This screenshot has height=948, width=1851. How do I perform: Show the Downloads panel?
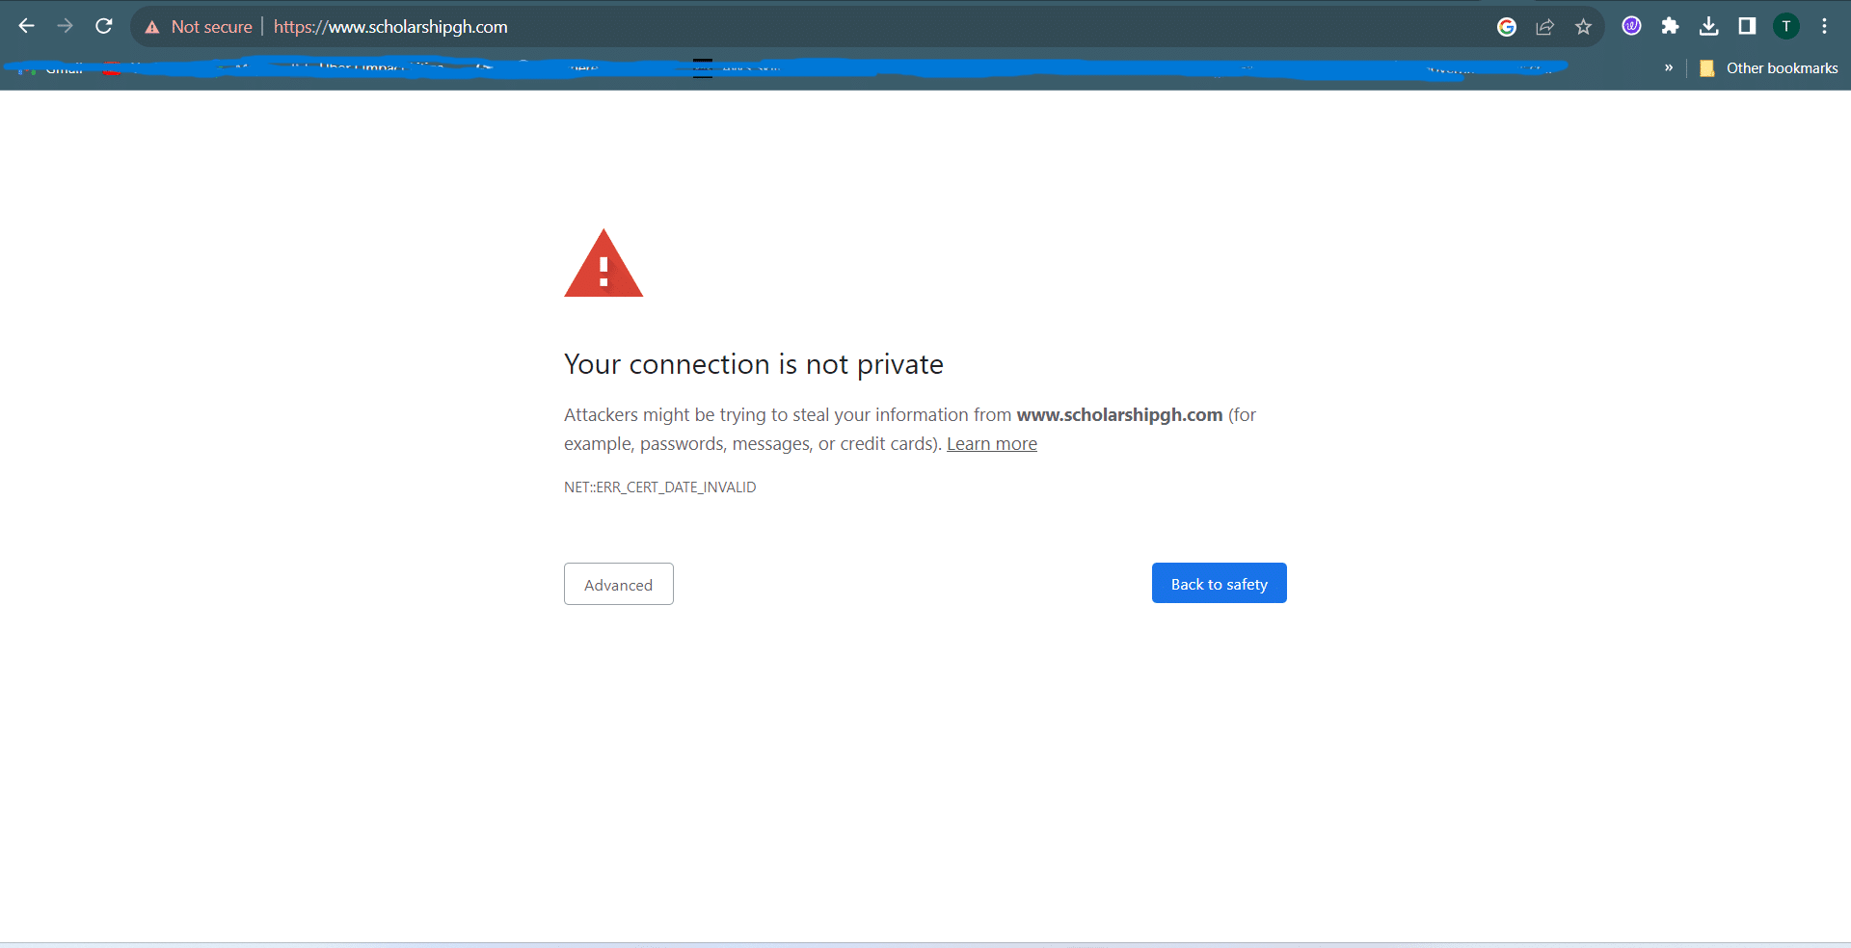tap(1708, 26)
